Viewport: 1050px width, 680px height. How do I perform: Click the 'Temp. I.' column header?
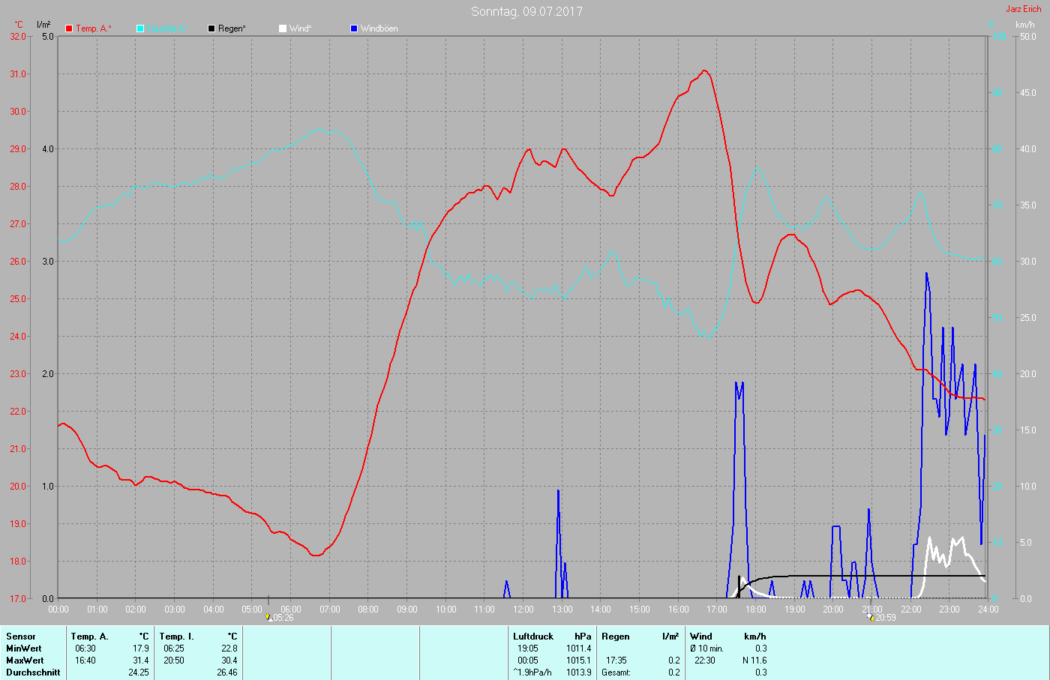click(x=176, y=637)
